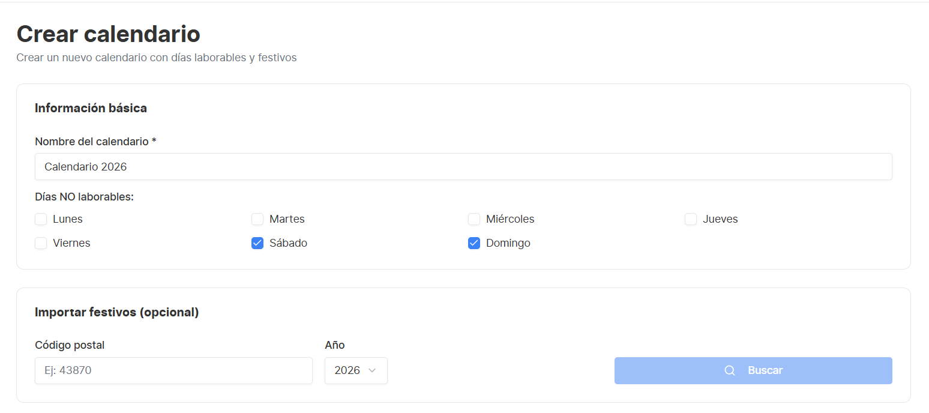Toggle the Viernes checkbox
Viewport: 929px width, 413px height.
pyautogui.click(x=41, y=243)
